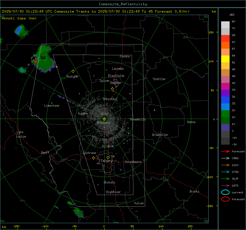Select the yellow diamond marker above Calgary
The height and width of the screenshot is (230, 246).
pyautogui.click(x=108, y=158)
